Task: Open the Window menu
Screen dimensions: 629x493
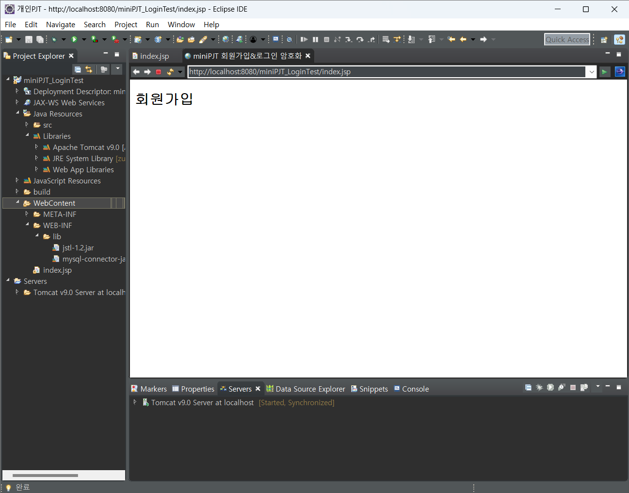Action: (181, 25)
